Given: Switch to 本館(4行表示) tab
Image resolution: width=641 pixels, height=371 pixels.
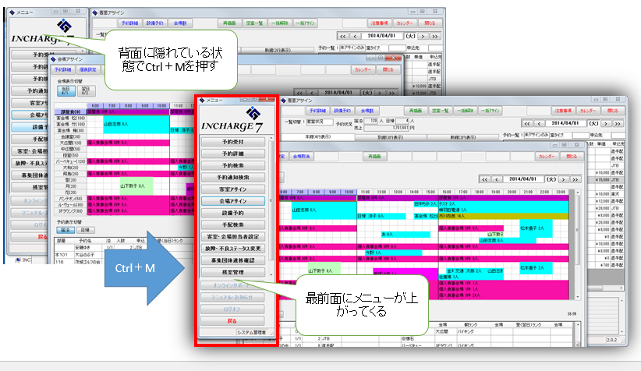Looking at the screenshot, I should coord(317,137).
